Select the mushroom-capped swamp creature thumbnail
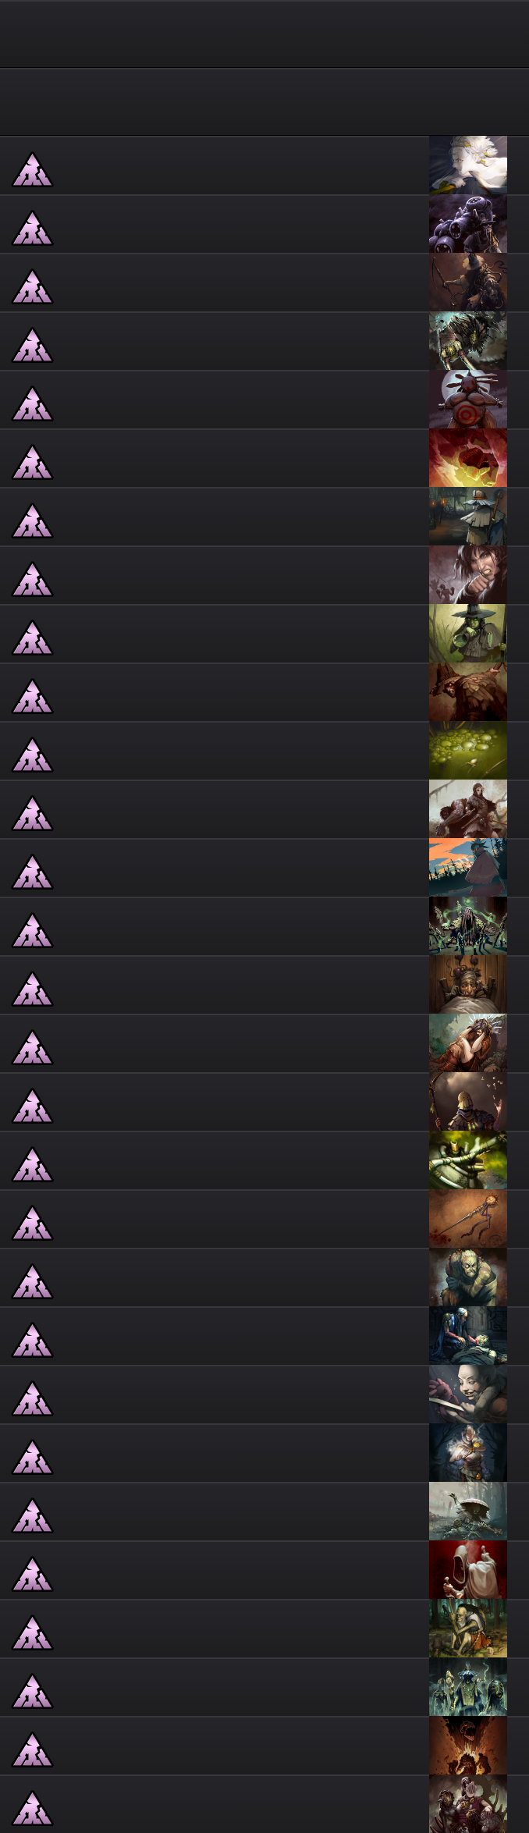 point(468,1512)
